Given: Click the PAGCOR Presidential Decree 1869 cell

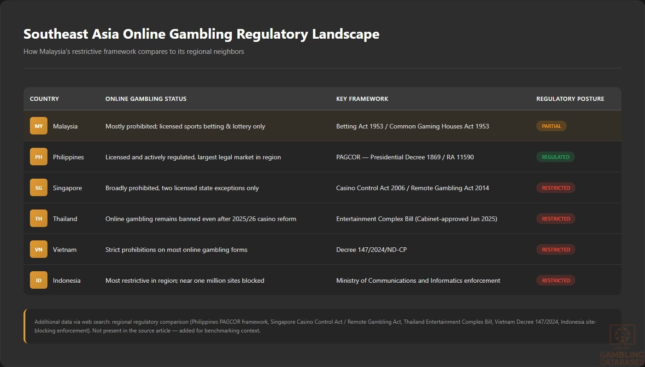Looking at the screenshot, I should [405, 157].
